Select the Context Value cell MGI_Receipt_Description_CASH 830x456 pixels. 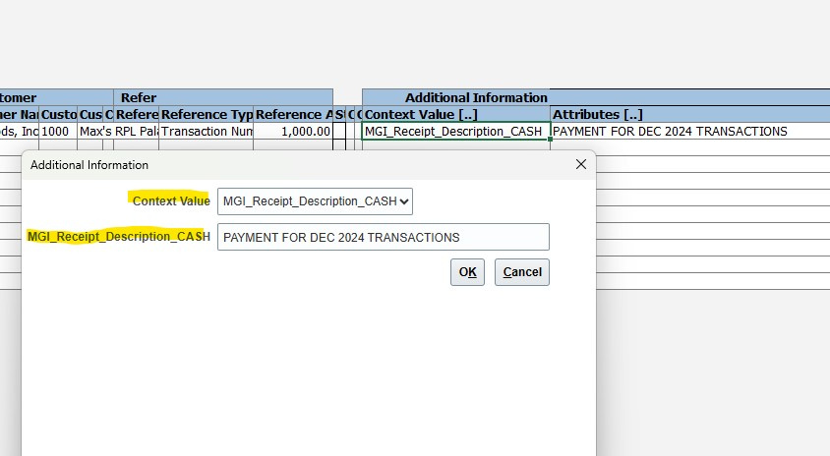pyautogui.click(x=456, y=131)
